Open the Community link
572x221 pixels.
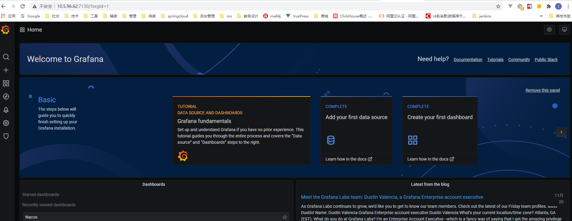pyautogui.click(x=519, y=60)
